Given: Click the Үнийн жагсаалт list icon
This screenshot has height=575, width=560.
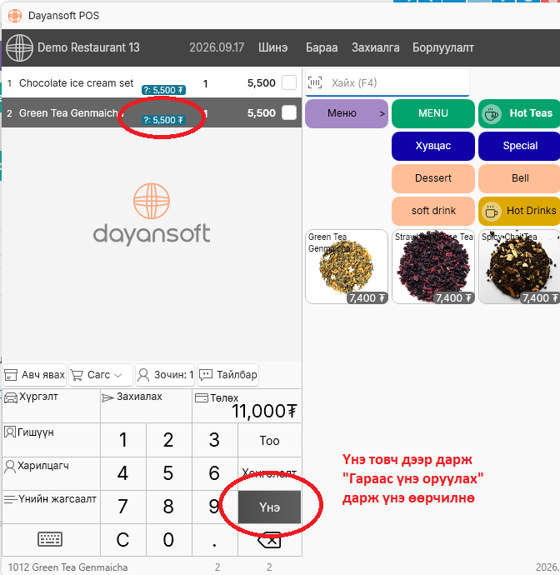Looking at the screenshot, I should click(x=10, y=499).
